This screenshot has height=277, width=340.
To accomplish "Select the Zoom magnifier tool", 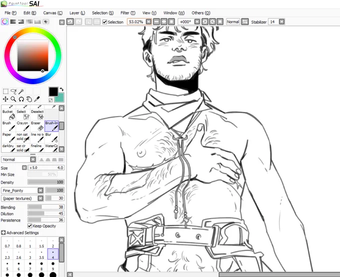I will point(13,99).
